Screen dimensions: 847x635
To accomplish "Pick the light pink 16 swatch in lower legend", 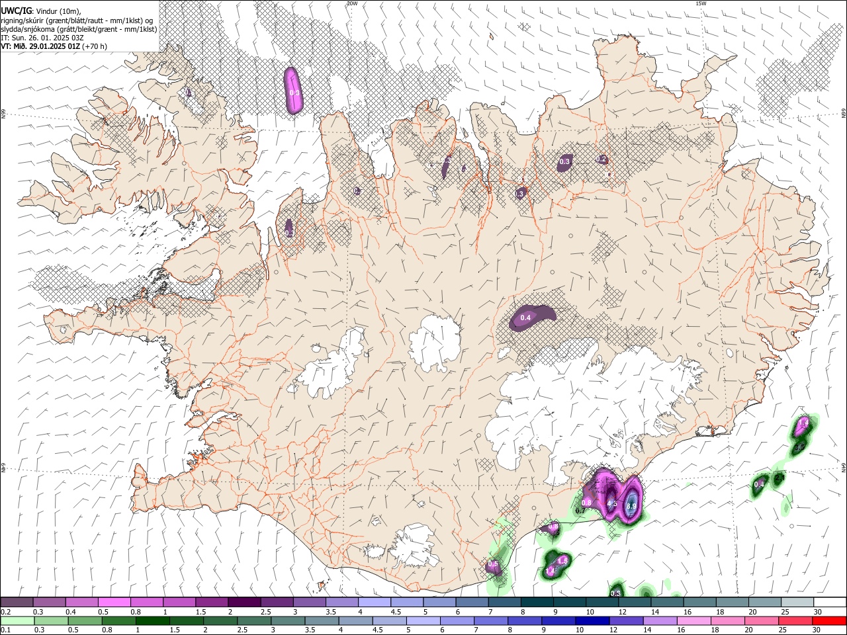I will coord(693,620).
